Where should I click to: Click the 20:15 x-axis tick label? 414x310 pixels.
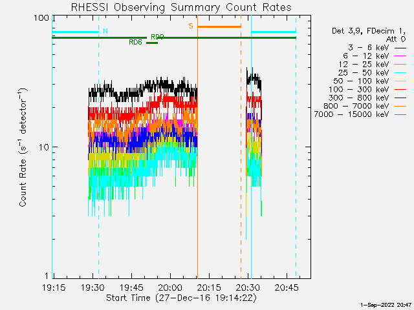(209, 287)
